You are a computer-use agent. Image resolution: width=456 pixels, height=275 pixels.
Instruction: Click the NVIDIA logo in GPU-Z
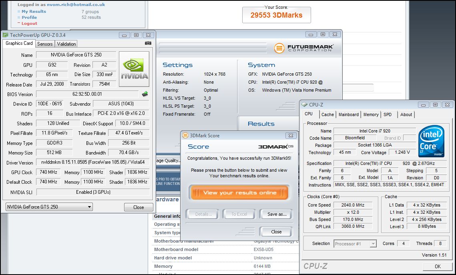134,69
